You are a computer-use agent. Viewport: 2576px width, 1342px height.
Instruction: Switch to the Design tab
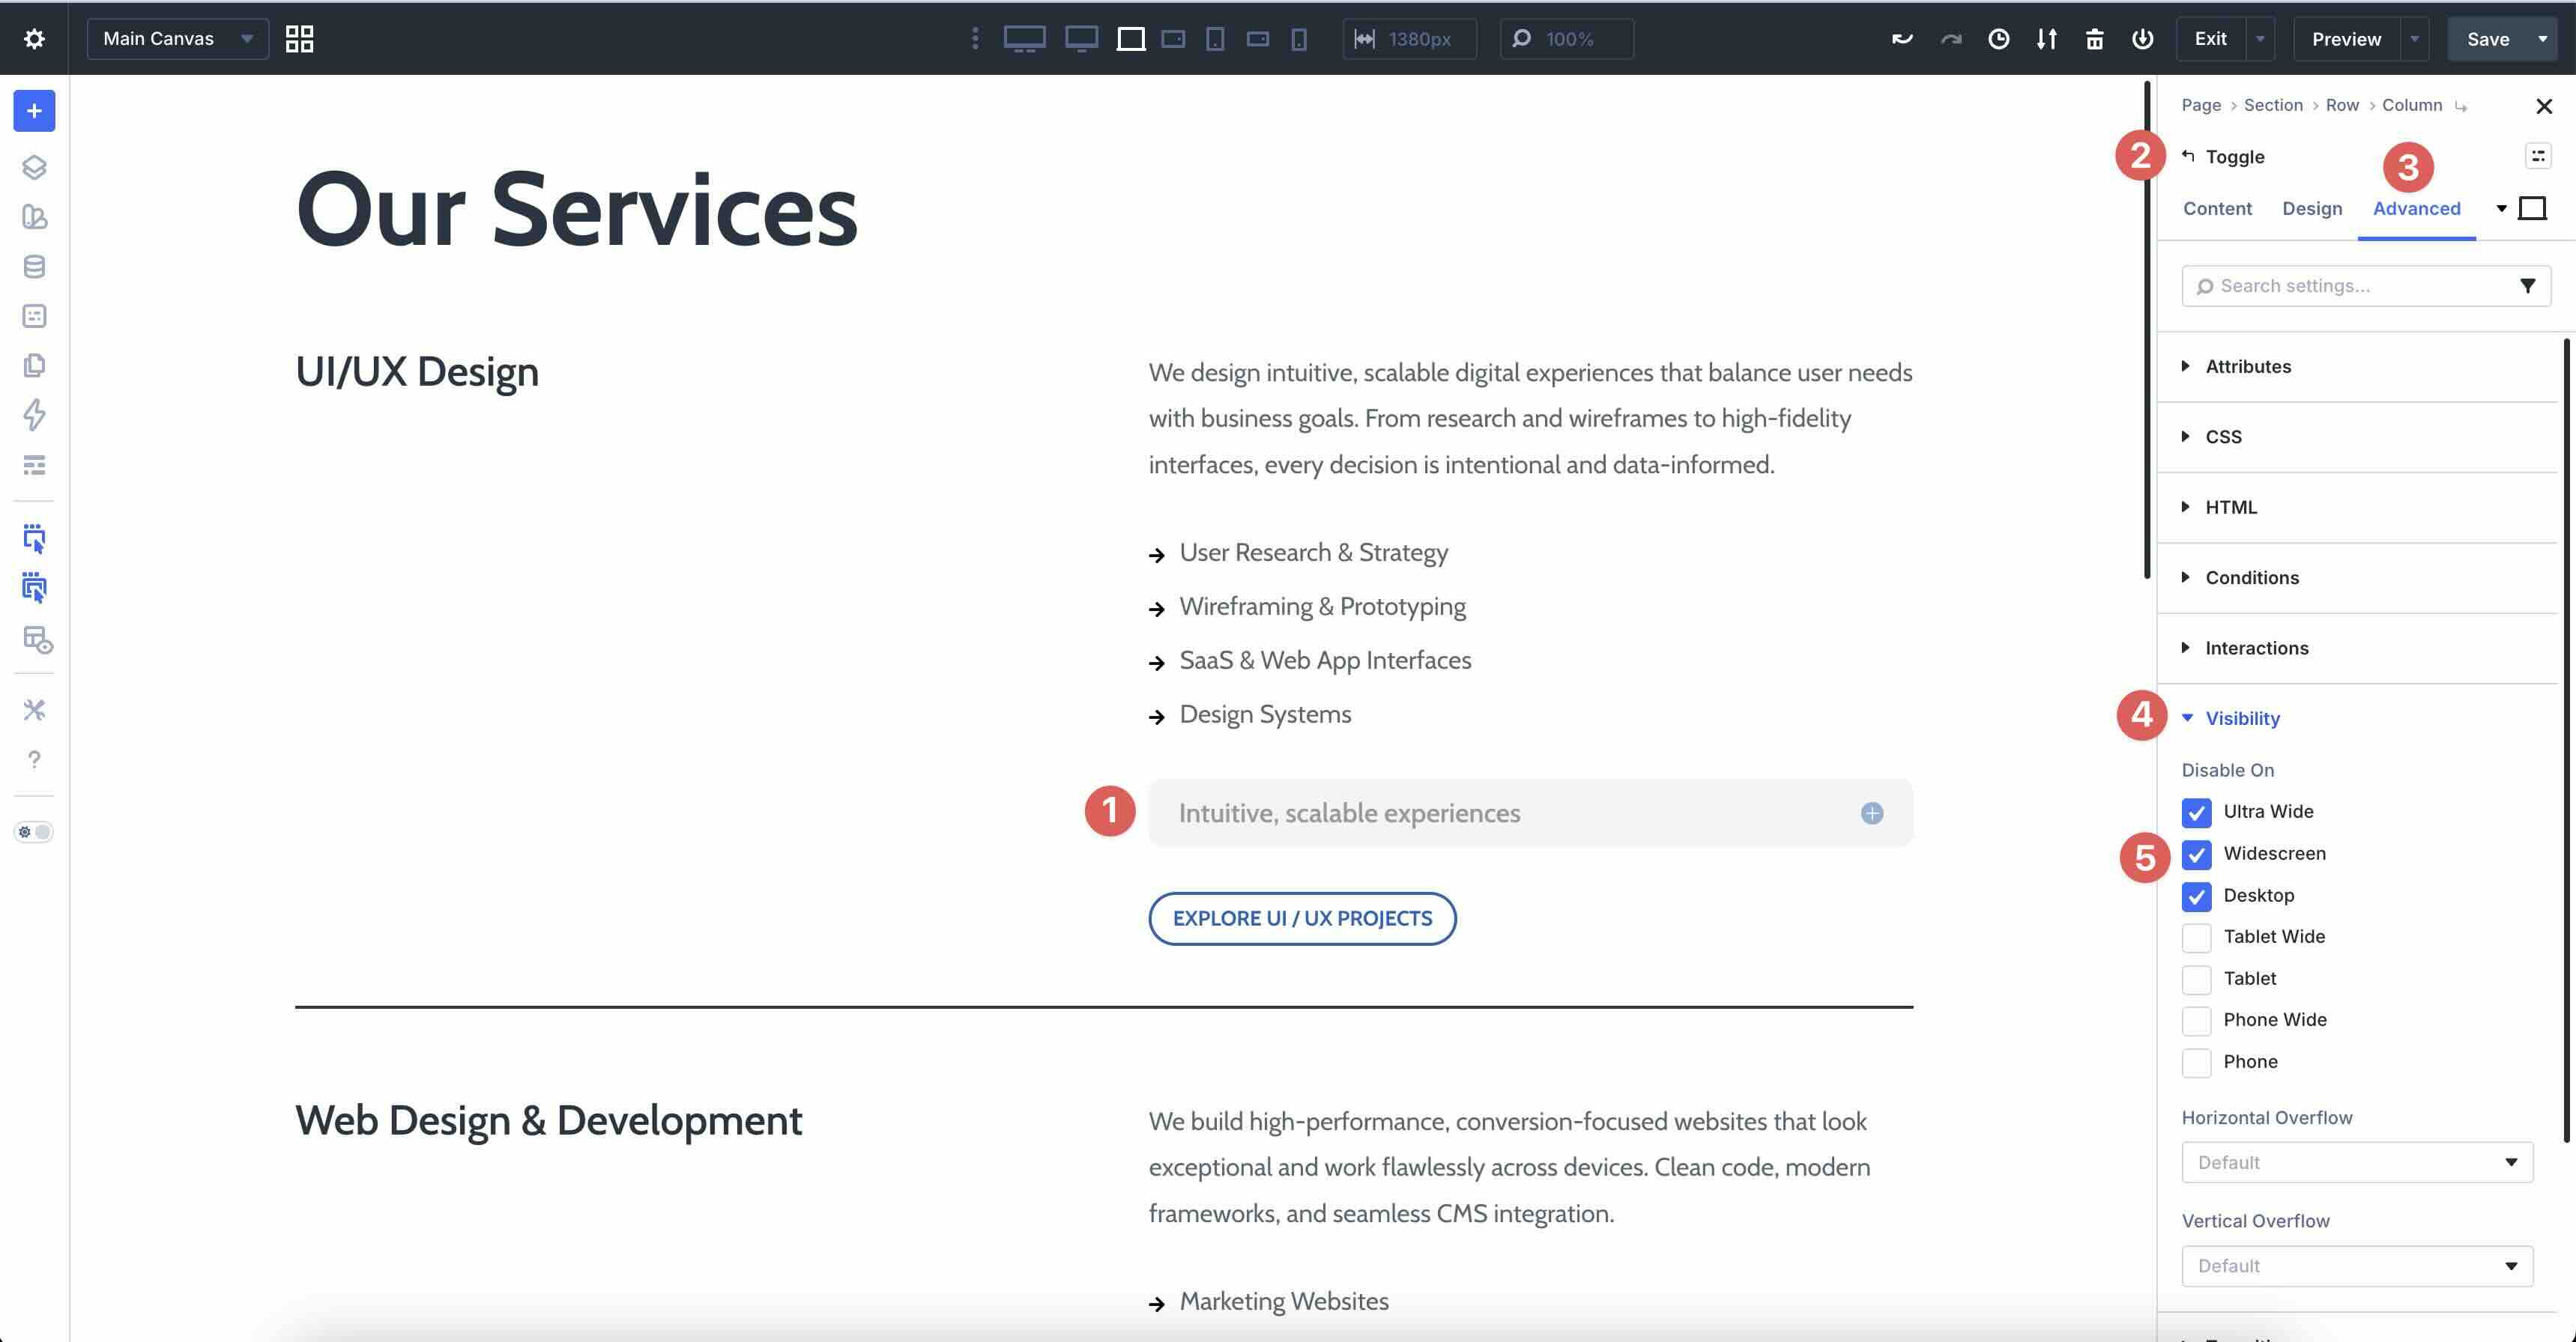(x=2312, y=208)
